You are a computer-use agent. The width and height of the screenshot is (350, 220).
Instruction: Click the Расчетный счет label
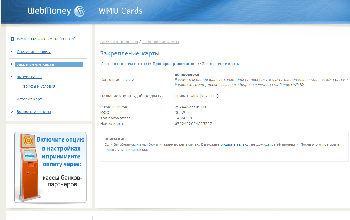(115, 107)
